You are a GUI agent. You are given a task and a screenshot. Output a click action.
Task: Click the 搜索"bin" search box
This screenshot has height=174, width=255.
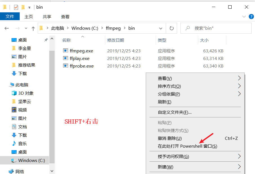point(216,28)
